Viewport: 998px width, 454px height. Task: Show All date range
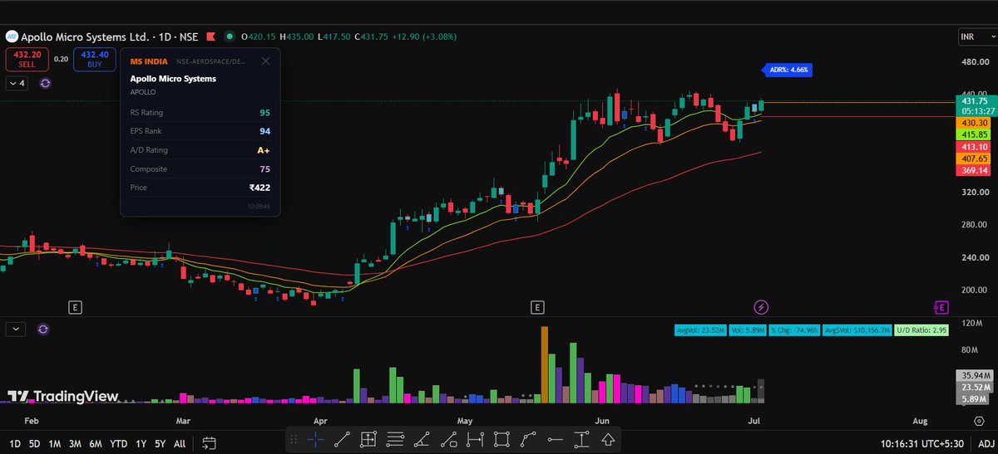(x=180, y=443)
